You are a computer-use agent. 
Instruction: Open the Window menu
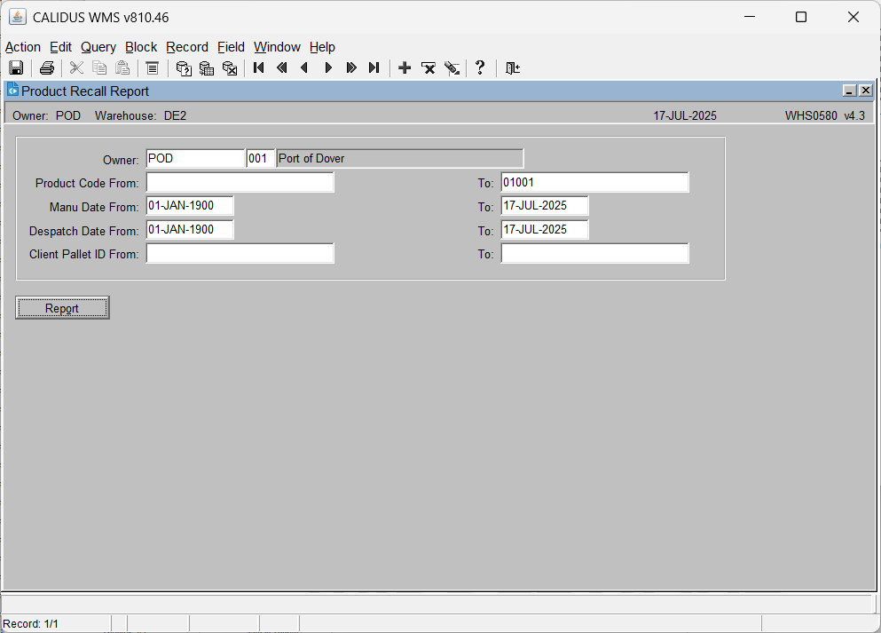click(x=277, y=47)
